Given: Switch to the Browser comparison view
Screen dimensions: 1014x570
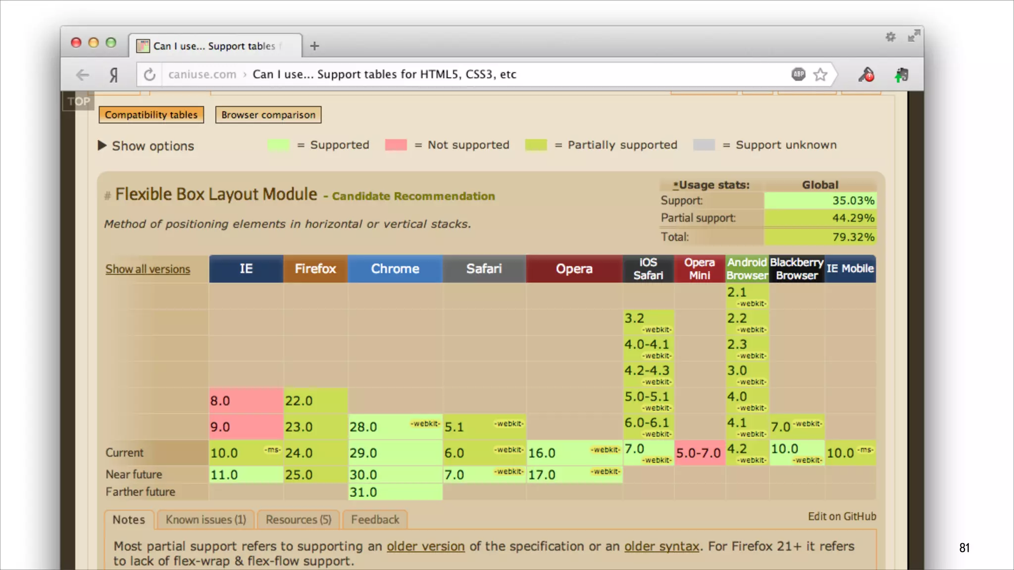Looking at the screenshot, I should click(268, 115).
